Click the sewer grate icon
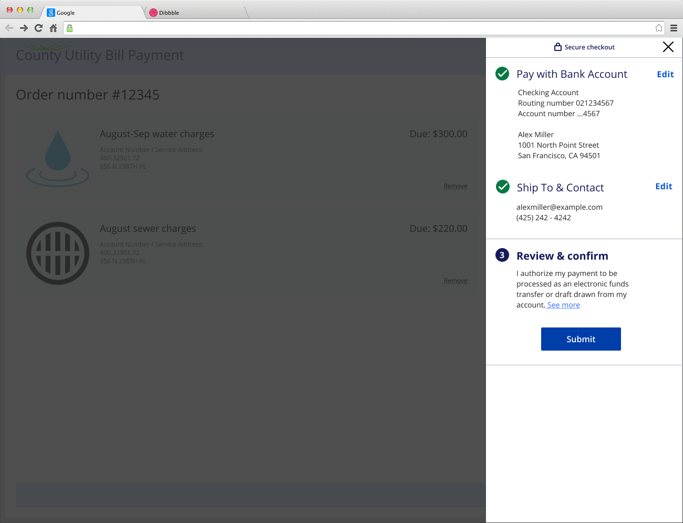This screenshot has height=523, width=683. pos(58,253)
